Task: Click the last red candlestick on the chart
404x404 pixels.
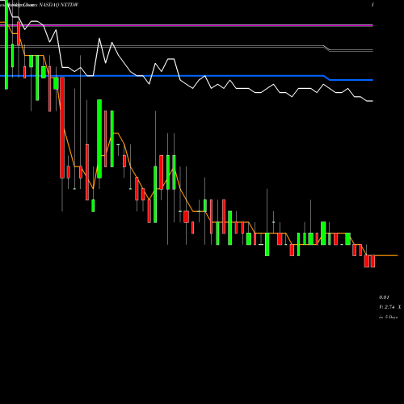Action: tap(372, 261)
